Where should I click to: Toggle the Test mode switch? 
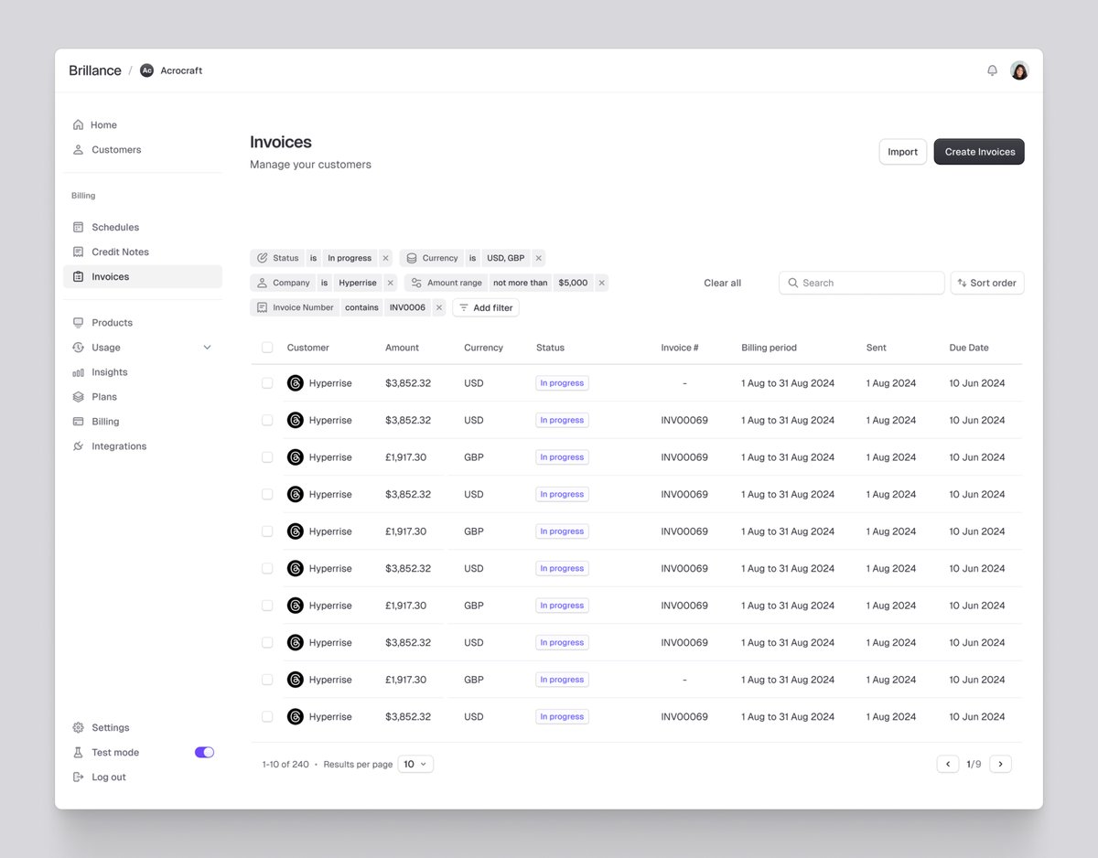(x=204, y=752)
